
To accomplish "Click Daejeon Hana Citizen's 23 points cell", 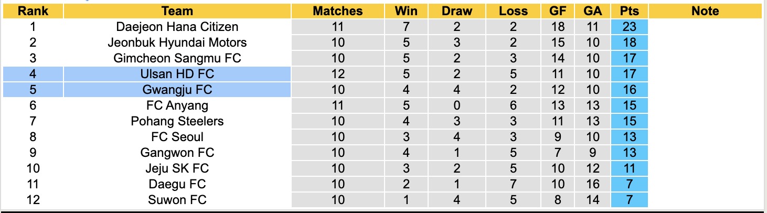I will click(x=628, y=27).
